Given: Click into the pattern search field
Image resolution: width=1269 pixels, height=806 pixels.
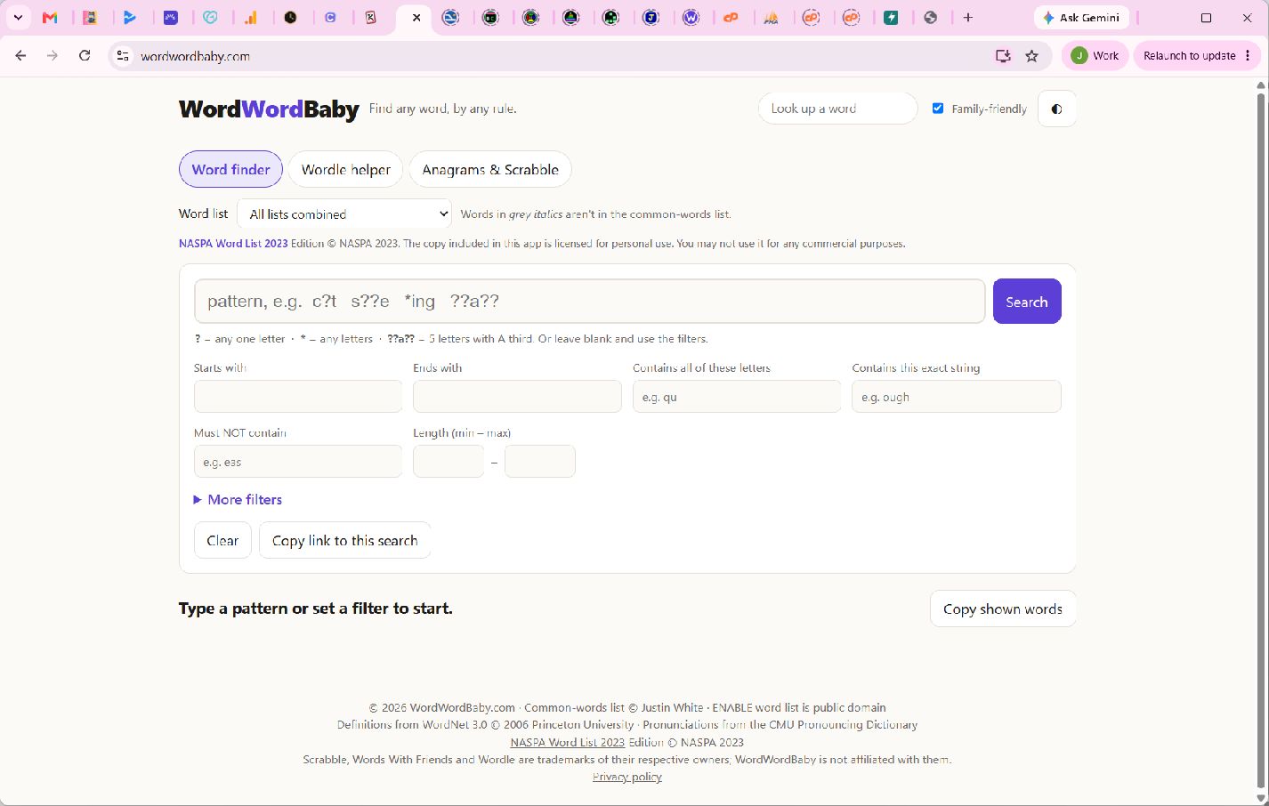Looking at the screenshot, I should [590, 302].
